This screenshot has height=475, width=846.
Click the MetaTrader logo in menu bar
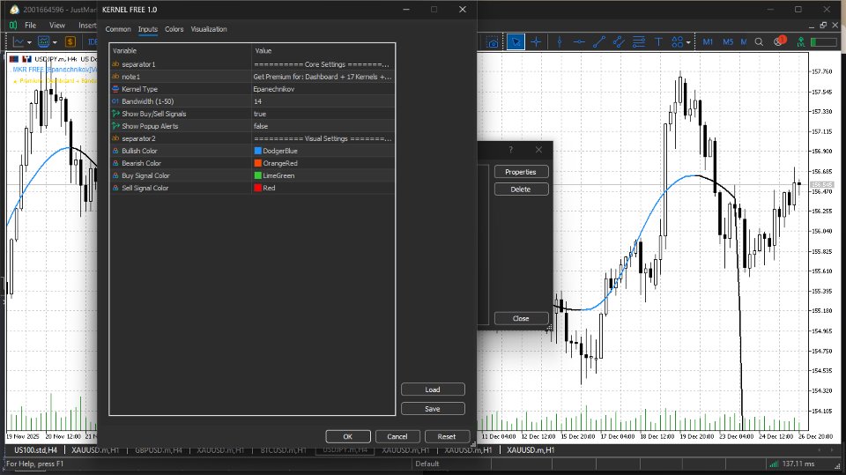pyautogui.click(x=13, y=25)
